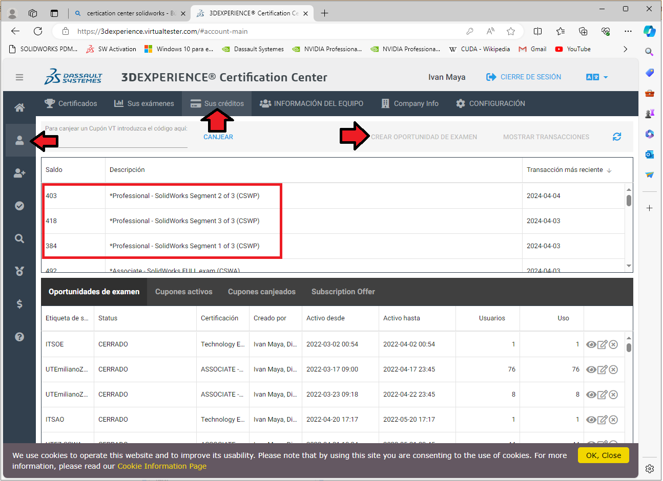View the 76-user UTEmilianoZ opportunity
This screenshot has width=663, height=481.
point(591,369)
